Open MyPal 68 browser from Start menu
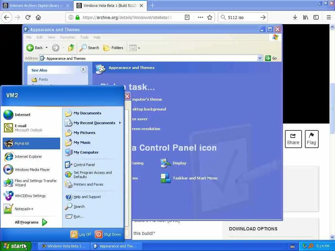335x251 pixels. pyautogui.click(x=31, y=143)
